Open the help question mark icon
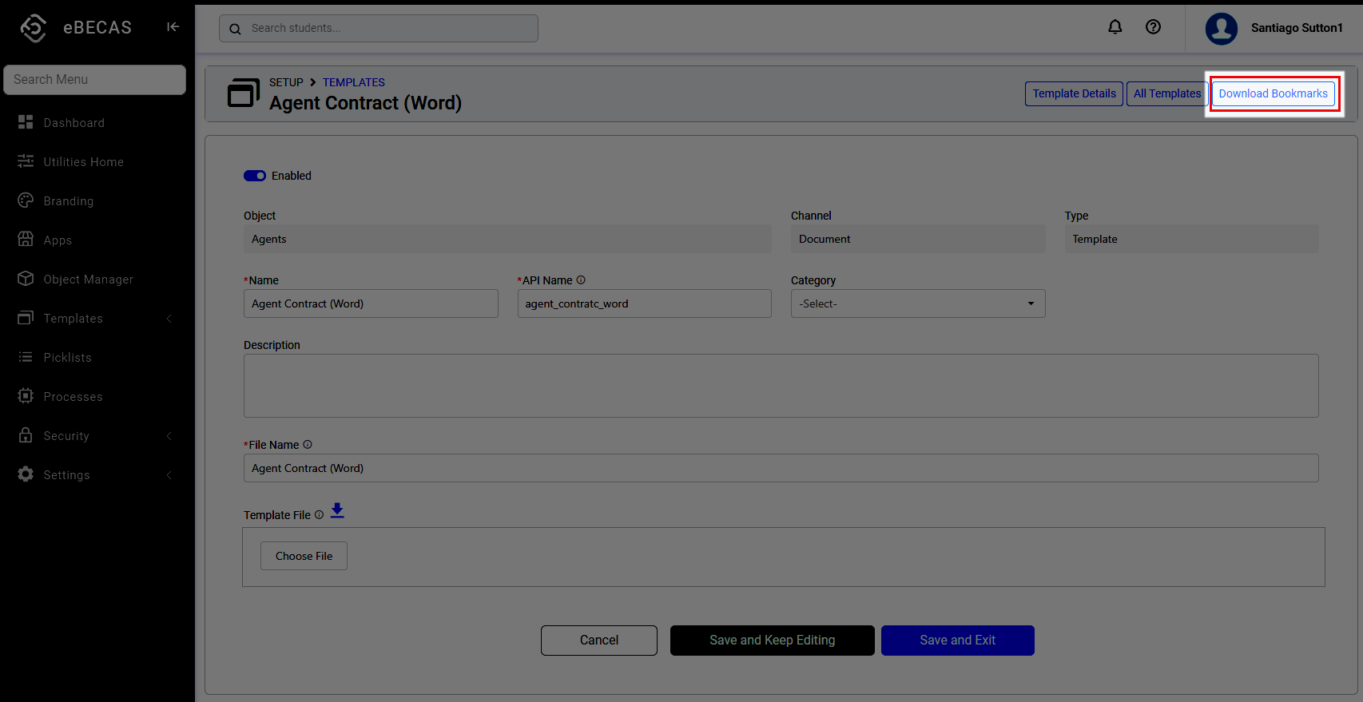This screenshot has width=1363, height=702. [1153, 27]
